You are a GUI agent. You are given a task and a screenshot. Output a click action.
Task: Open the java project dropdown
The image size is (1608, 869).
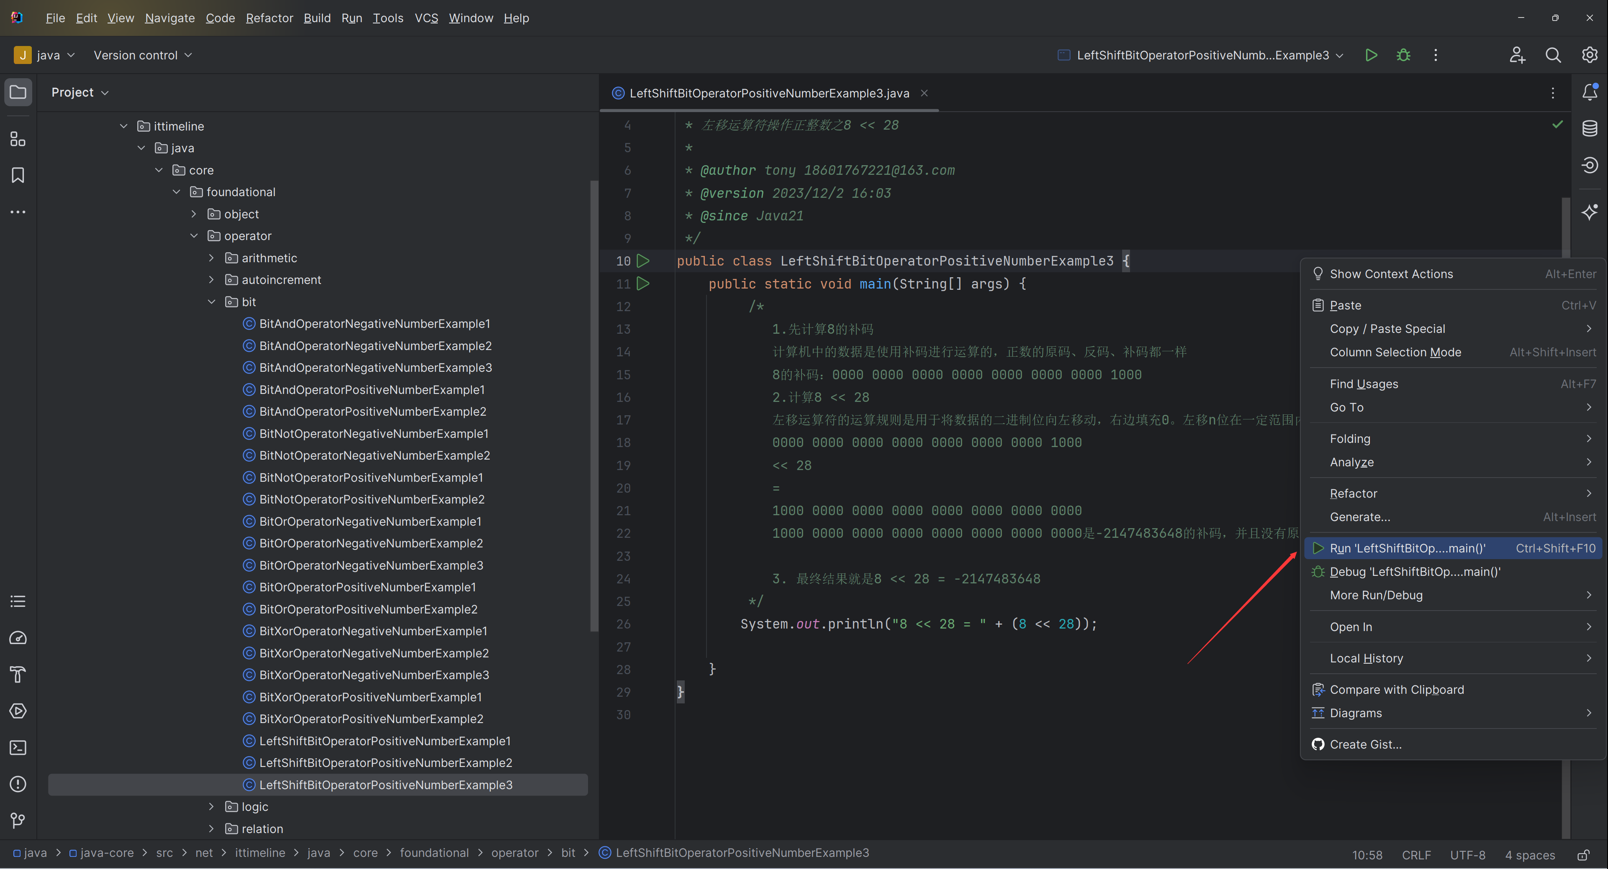[45, 55]
